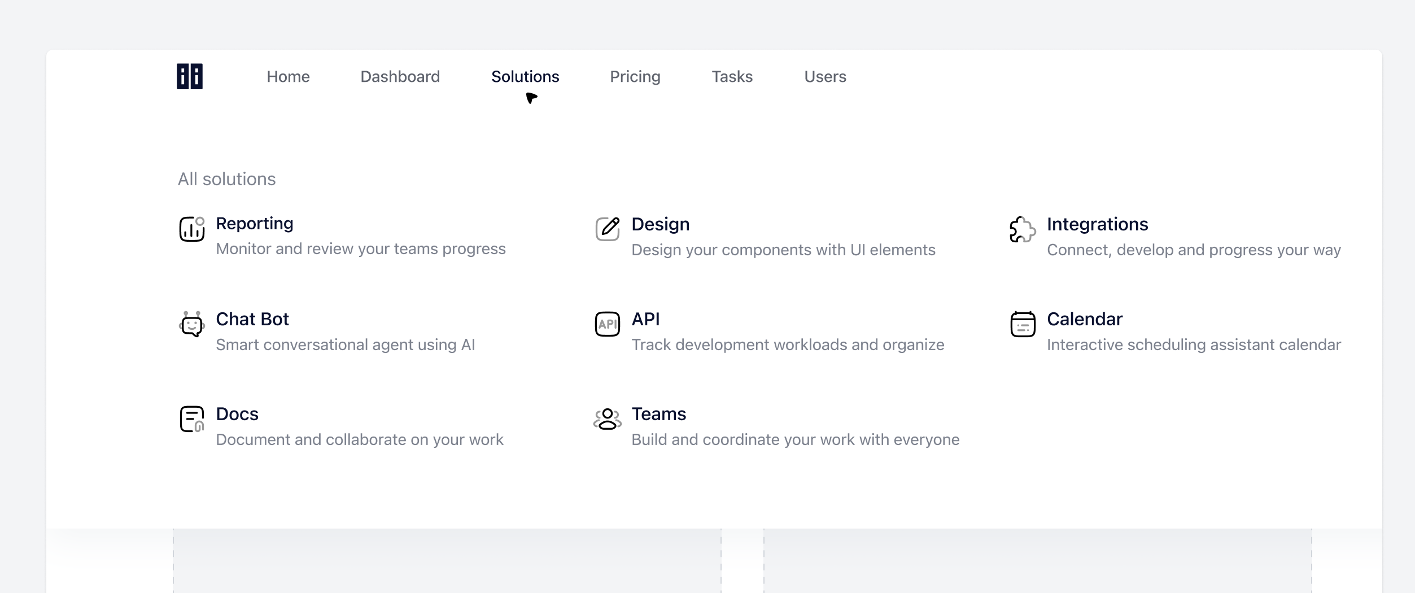Click the Teams people icon
This screenshot has width=1415, height=593.
click(607, 420)
